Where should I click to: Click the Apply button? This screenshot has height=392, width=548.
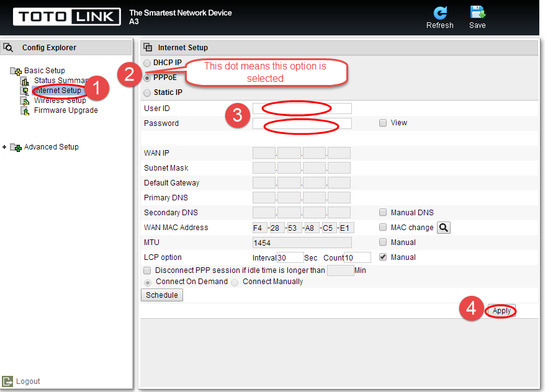(x=501, y=311)
